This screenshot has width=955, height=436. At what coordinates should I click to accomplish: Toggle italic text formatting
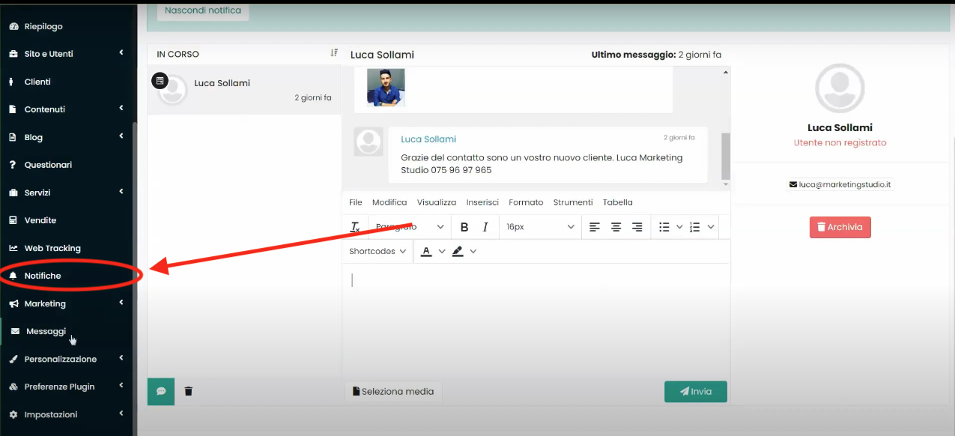coord(485,227)
